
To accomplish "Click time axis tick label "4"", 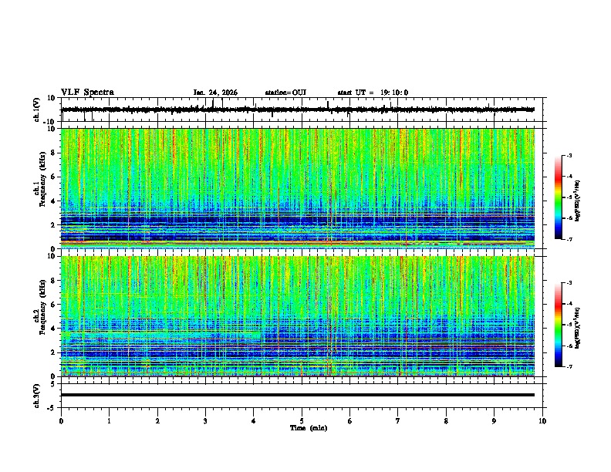I will pyautogui.click(x=254, y=421).
